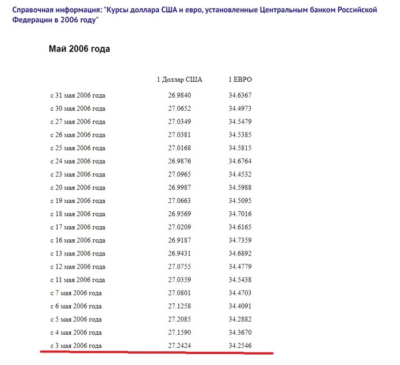Select the date с 6 мая 2006 года
This screenshot has width=400, height=365.
click(76, 306)
